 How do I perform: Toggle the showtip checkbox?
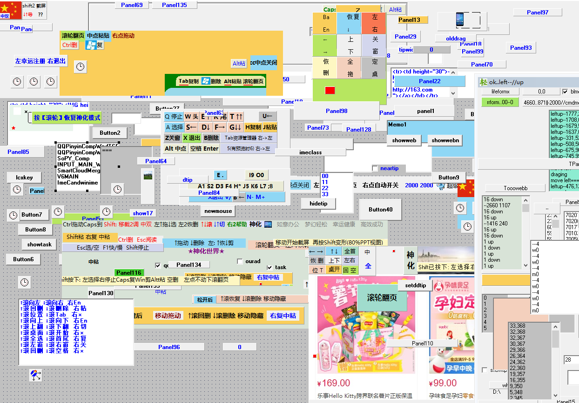[x=485, y=370]
